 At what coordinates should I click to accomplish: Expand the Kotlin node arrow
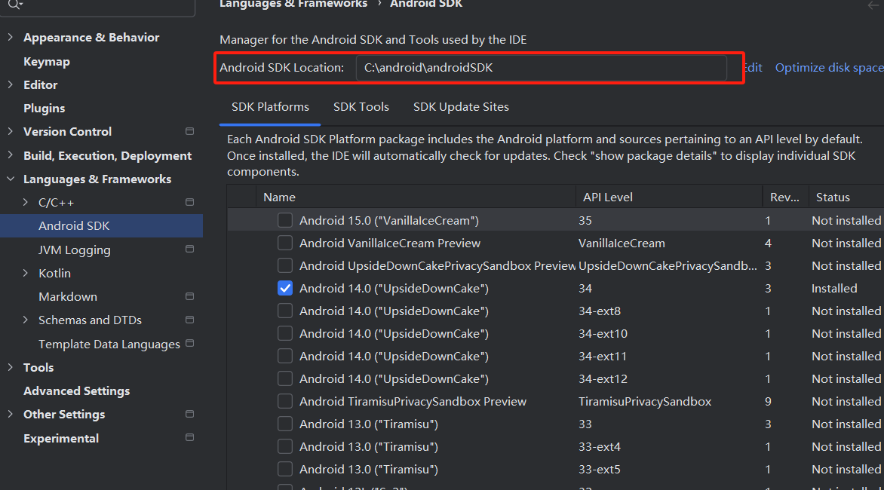click(26, 273)
